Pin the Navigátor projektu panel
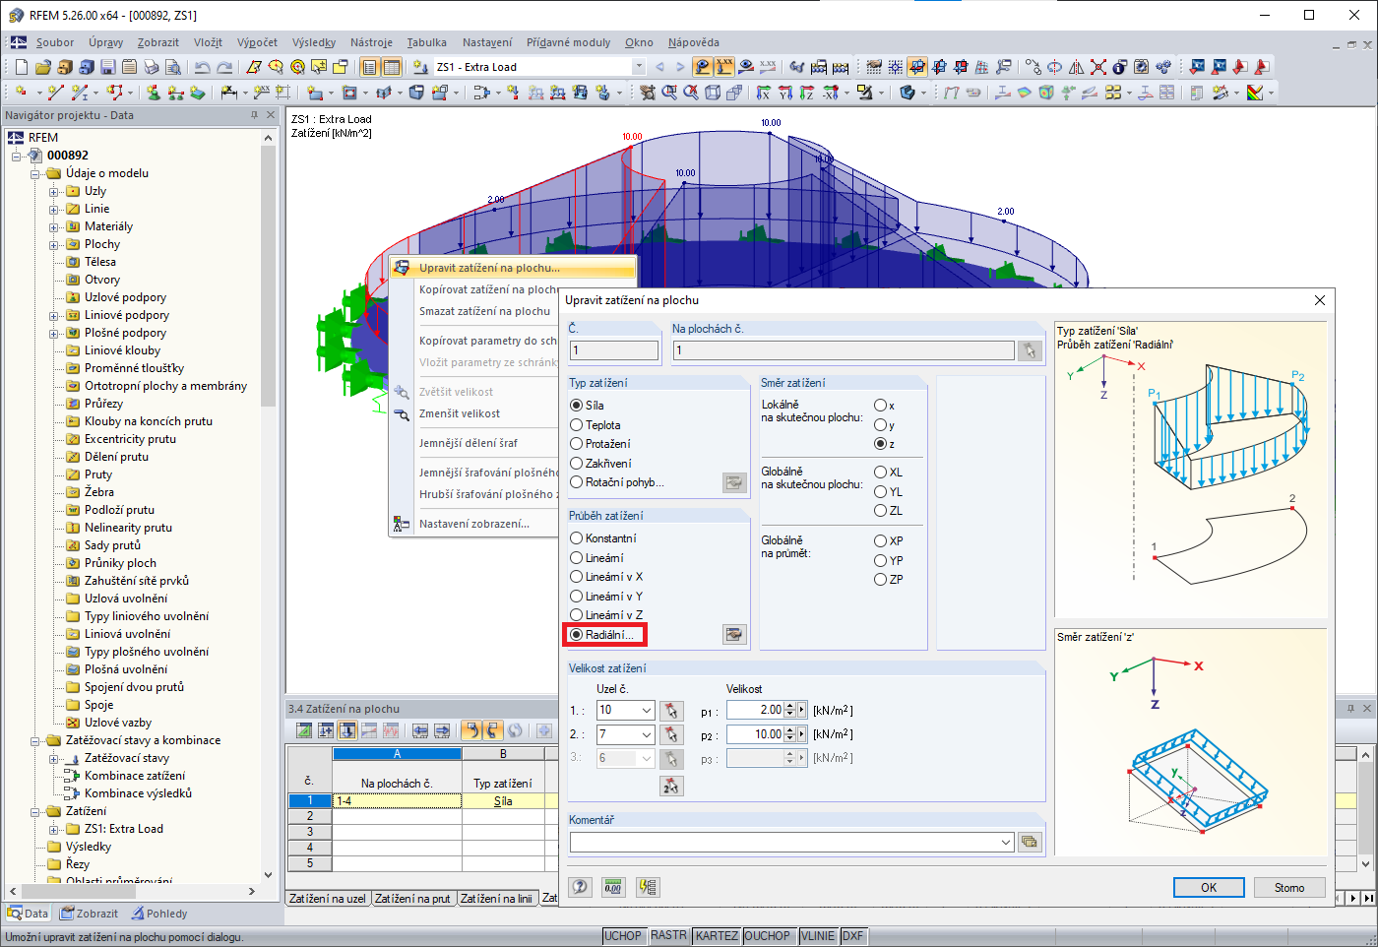This screenshot has height=947, width=1378. click(254, 115)
